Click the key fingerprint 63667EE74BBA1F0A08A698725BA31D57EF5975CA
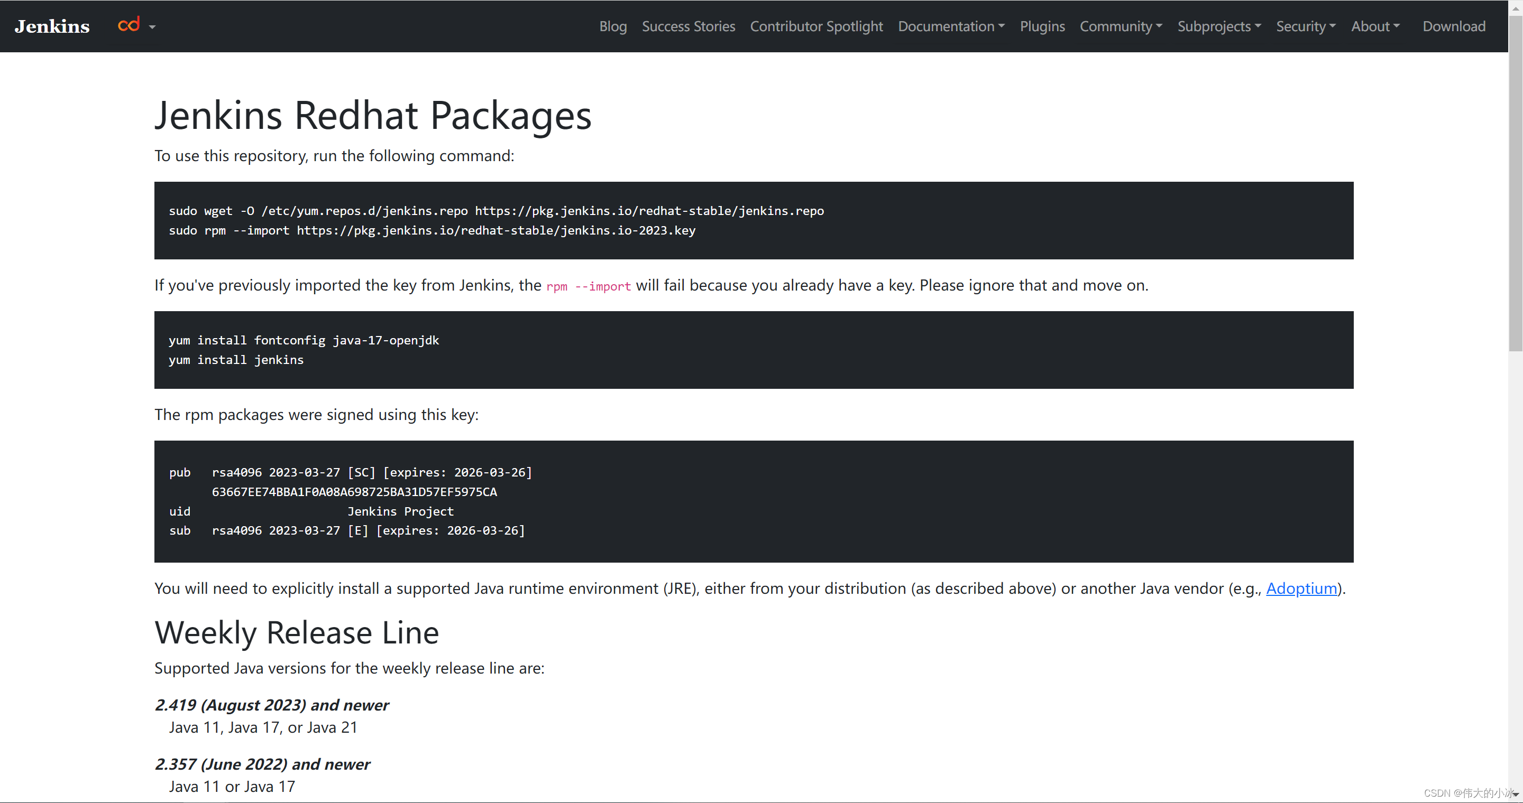 point(354,492)
